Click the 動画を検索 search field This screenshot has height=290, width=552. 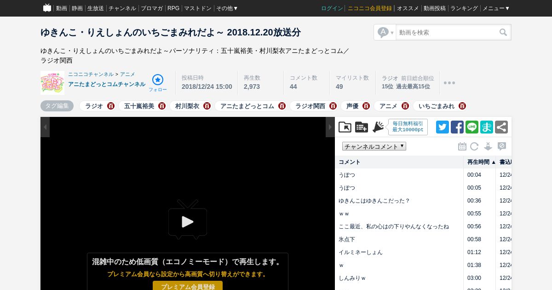447,32
